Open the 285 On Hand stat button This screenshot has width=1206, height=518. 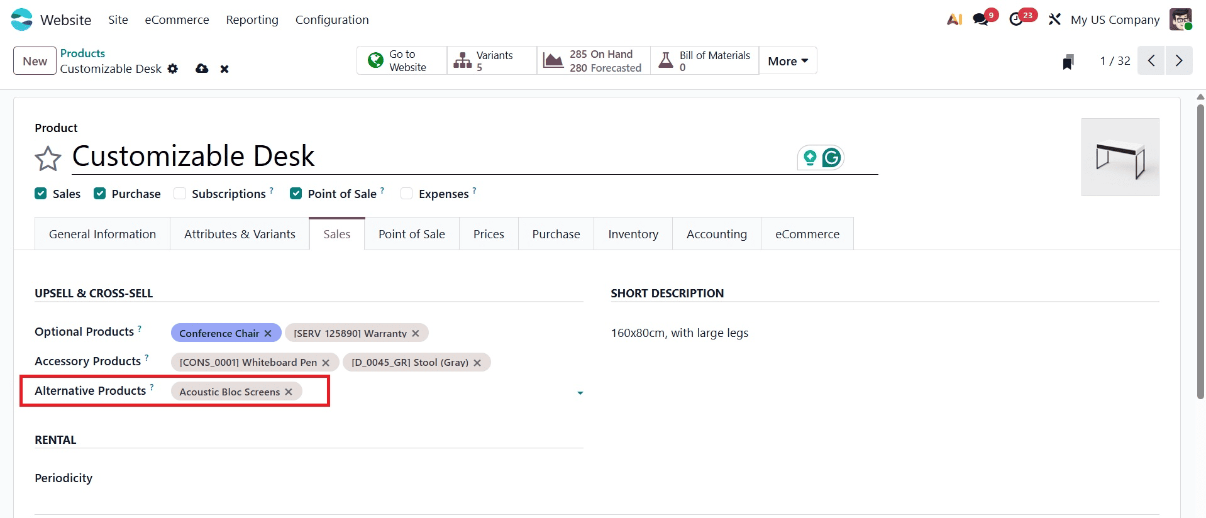tap(594, 60)
